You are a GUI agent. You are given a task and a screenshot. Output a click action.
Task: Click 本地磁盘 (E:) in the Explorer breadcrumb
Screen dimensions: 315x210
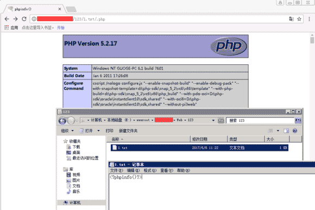pyautogui.click(x=119, y=120)
